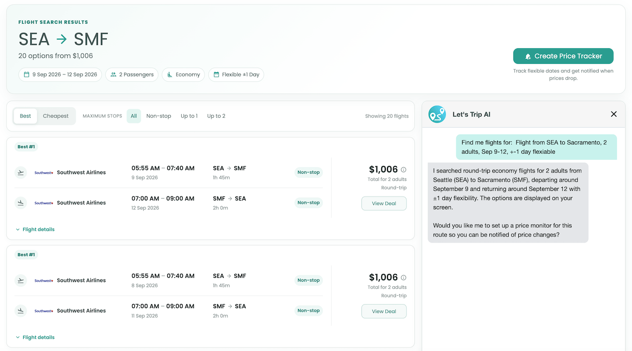Click the arrival plane icon for the 11 Sep flight

(21, 311)
